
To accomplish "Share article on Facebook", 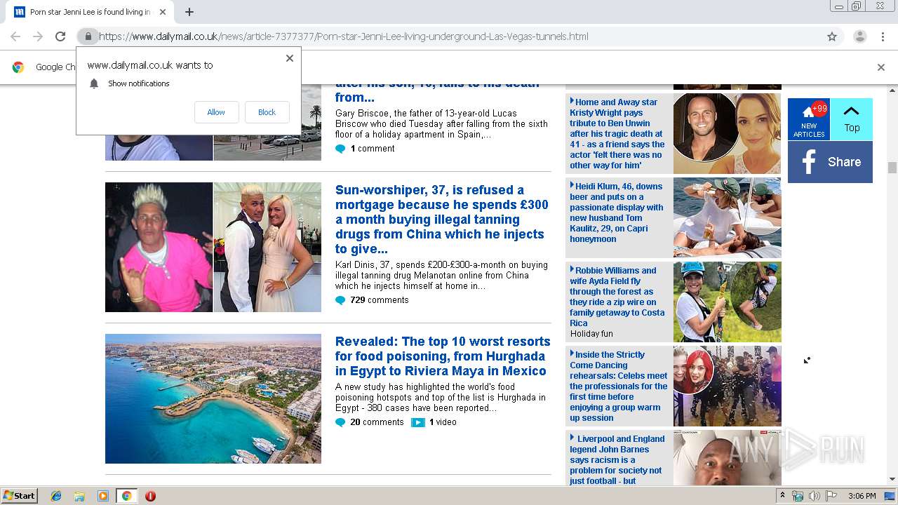I will click(830, 162).
